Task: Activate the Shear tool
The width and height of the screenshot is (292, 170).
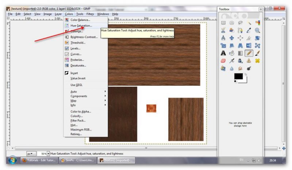Action: coord(232,46)
